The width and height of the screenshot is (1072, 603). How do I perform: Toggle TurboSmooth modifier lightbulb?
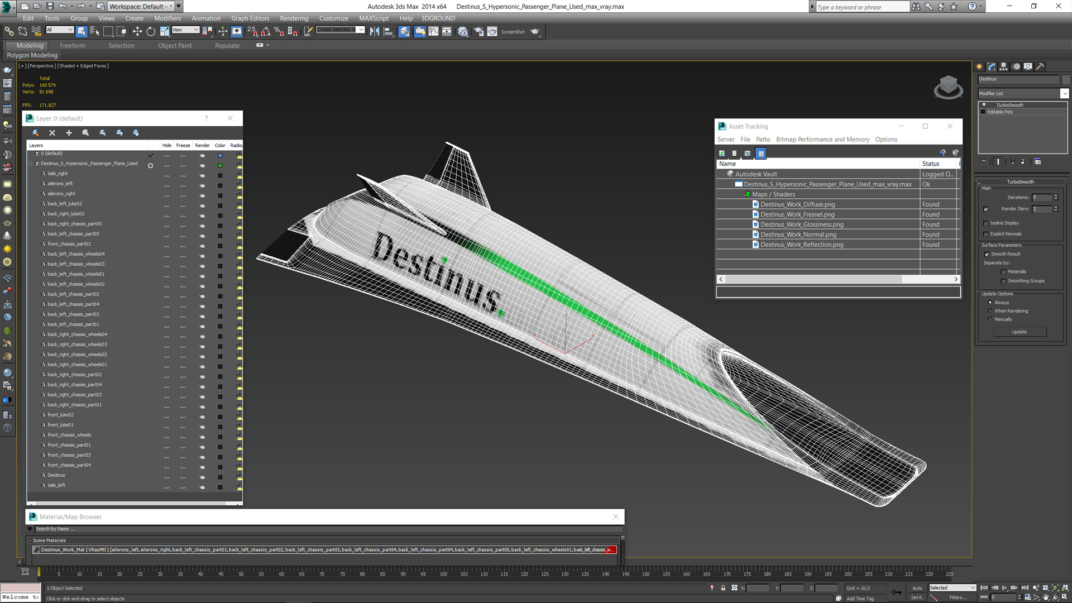(984, 105)
